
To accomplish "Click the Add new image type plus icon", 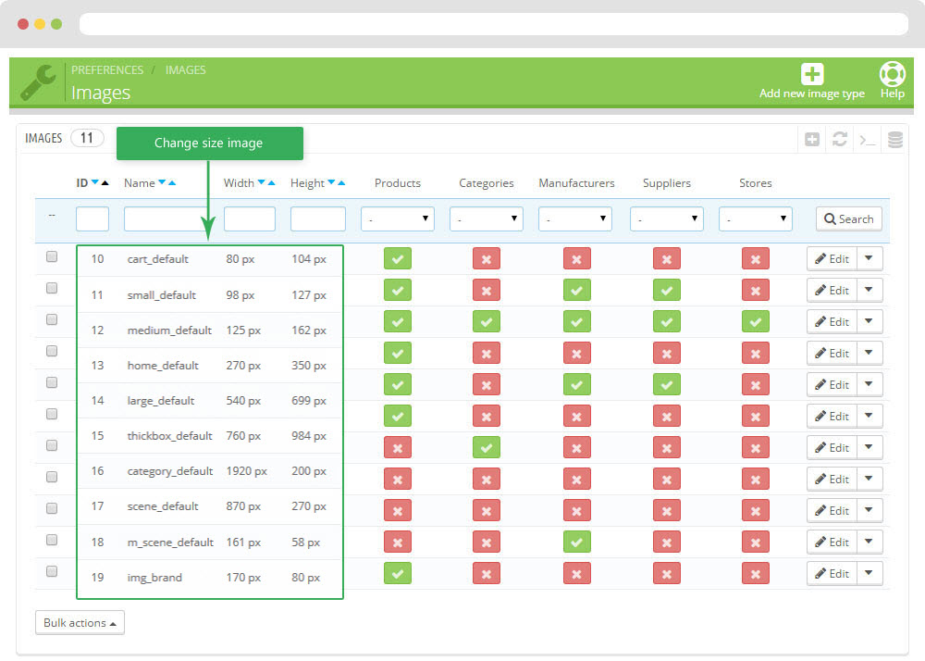I will click(x=811, y=75).
